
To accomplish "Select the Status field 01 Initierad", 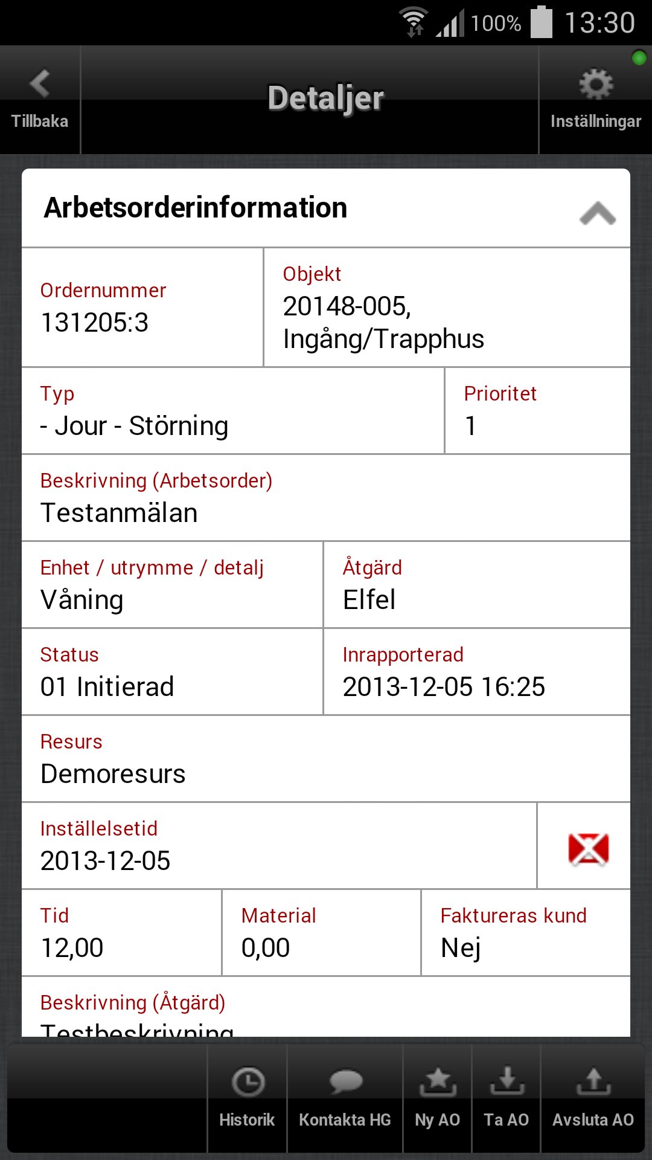I will (x=107, y=687).
